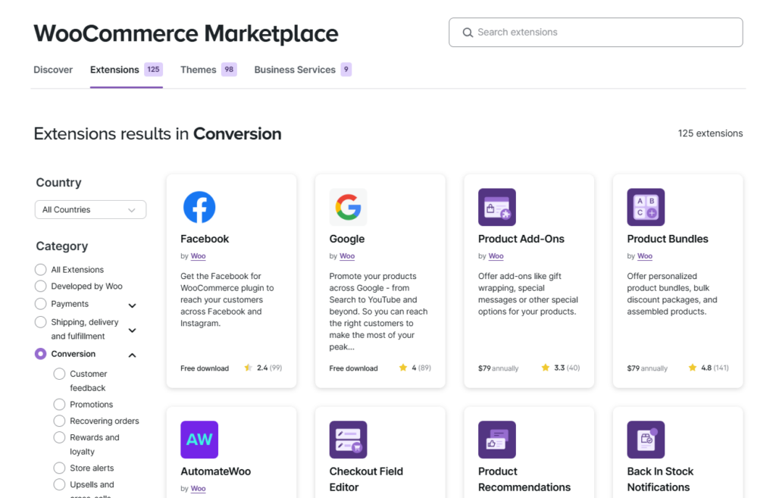Open the Facebook extension title
Viewport: 776px width, 498px height.
(x=205, y=239)
